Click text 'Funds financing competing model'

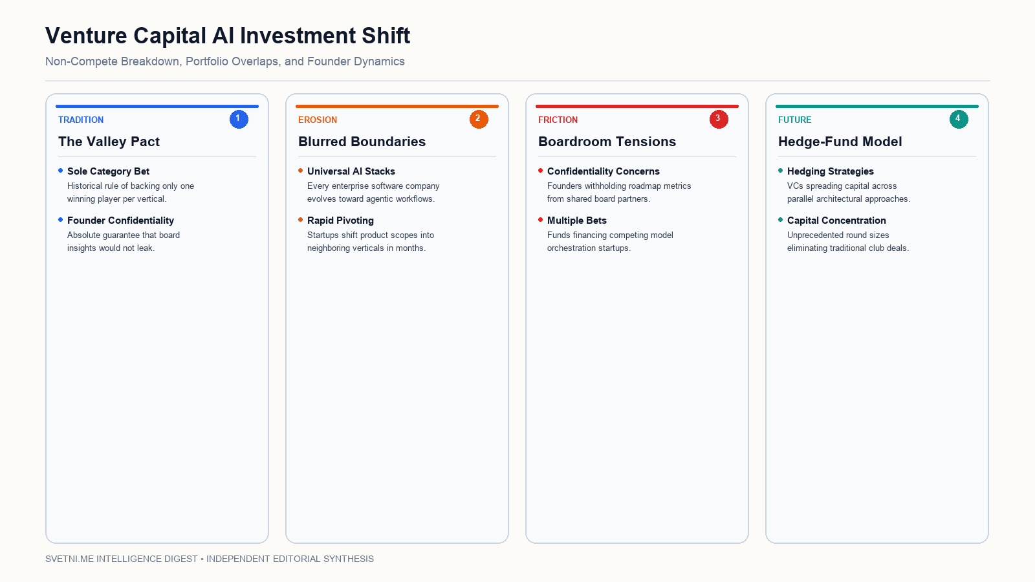pyautogui.click(x=610, y=235)
